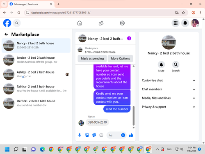Open the nine-dot Menu grid icon
205x154 pixels.
pos(175,23)
